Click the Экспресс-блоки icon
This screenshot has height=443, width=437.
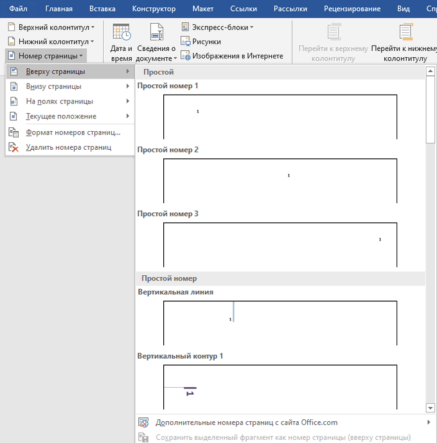pyautogui.click(x=185, y=27)
